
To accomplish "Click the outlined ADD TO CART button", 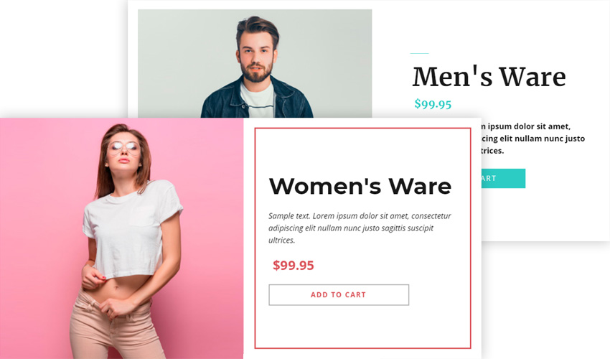I will (x=339, y=295).
